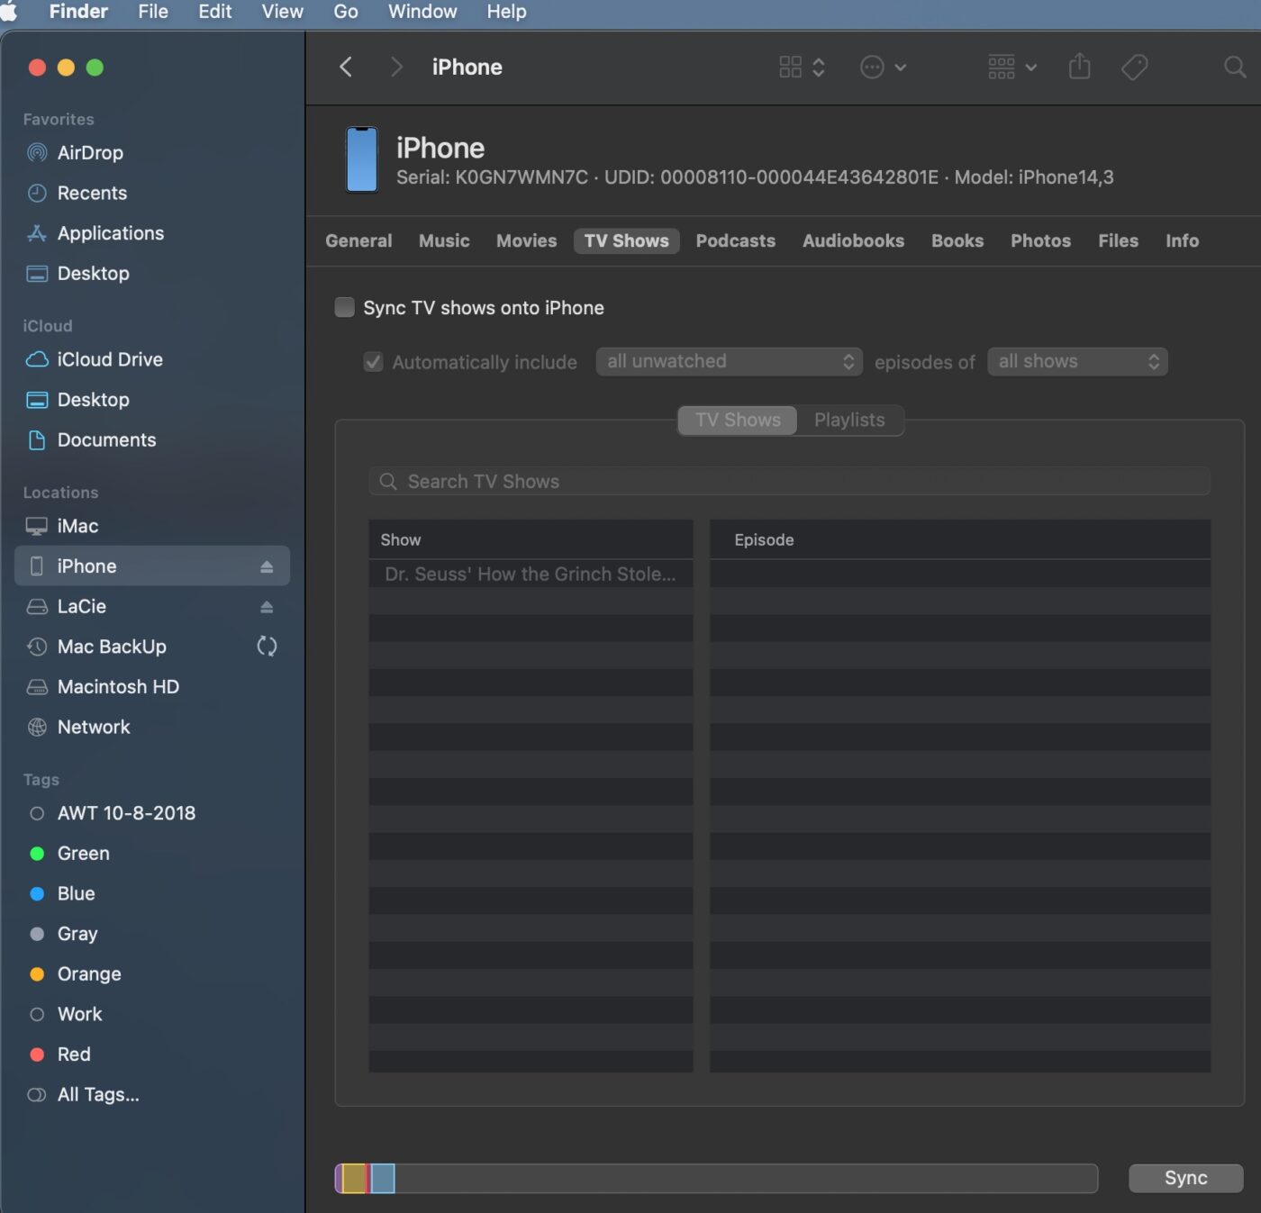Open the Movies tab
The width and height of the screenshot is (1261, 1213).
point(526,240)
